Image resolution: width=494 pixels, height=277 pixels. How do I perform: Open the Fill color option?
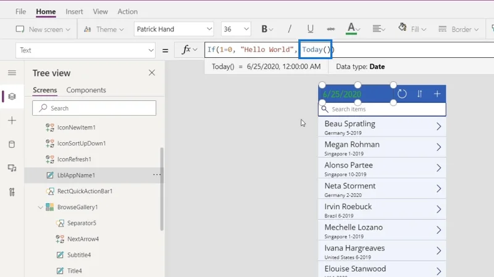tap(412, 29)
